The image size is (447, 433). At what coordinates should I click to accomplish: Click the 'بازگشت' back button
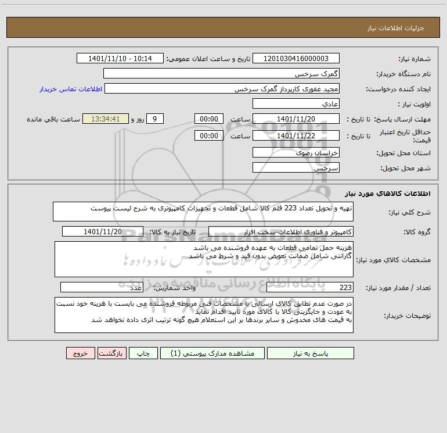(x=111, y=353)
